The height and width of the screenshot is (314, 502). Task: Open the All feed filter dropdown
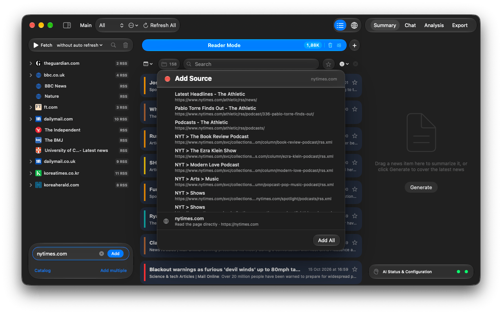(x=111, y=25)
